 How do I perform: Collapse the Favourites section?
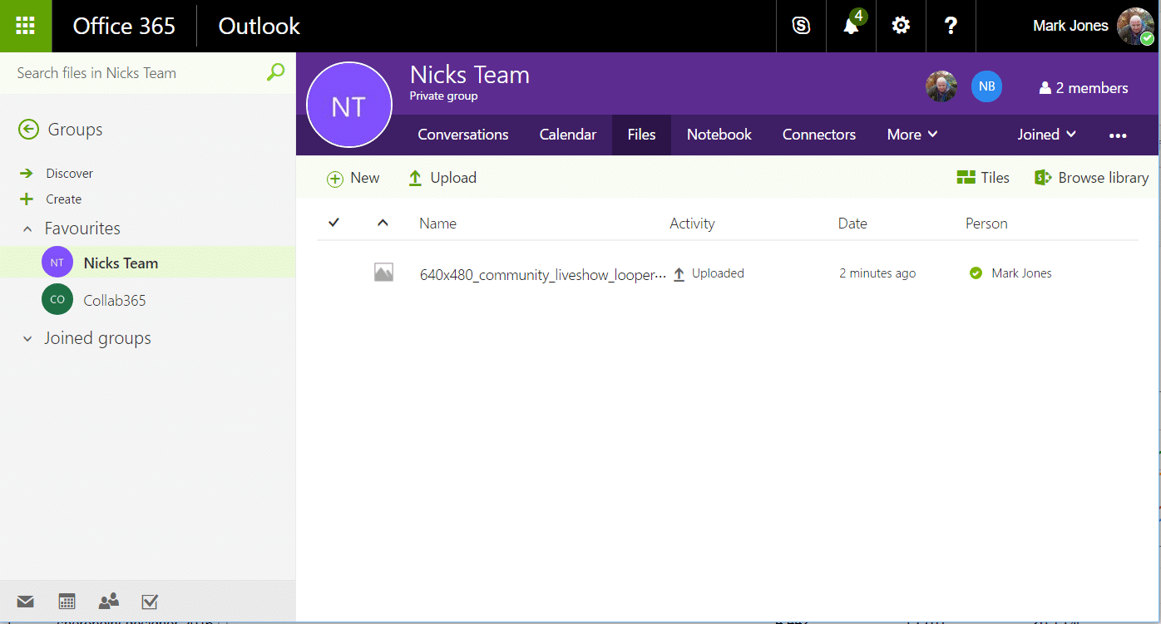27,228
